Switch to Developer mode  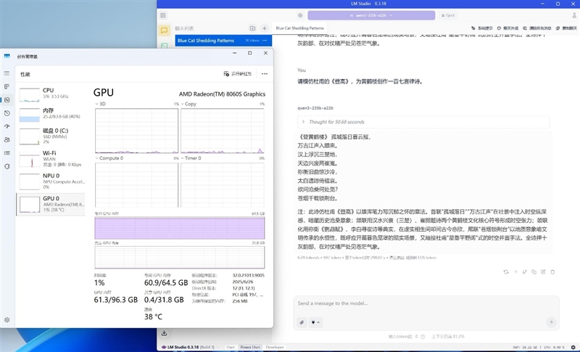[275, 348]
